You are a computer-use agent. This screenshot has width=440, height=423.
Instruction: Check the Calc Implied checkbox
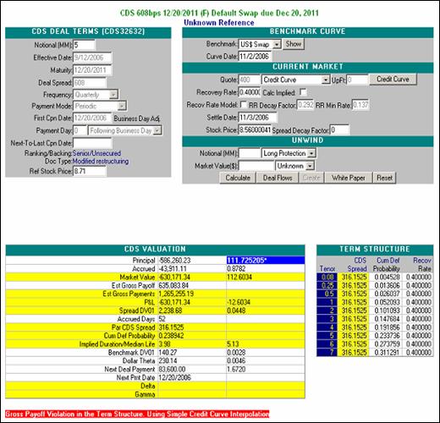[303, 92]
